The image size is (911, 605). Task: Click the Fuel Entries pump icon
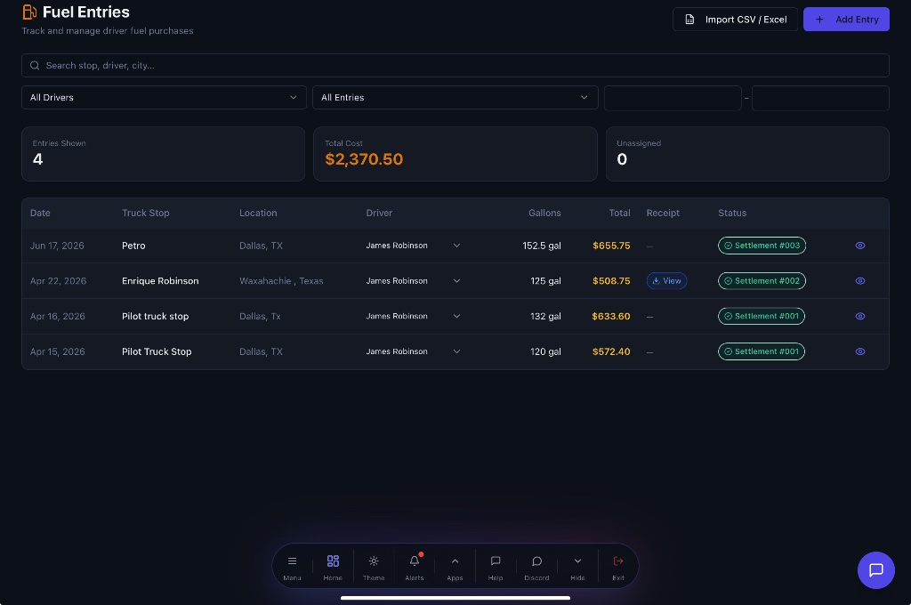point(29,12)
